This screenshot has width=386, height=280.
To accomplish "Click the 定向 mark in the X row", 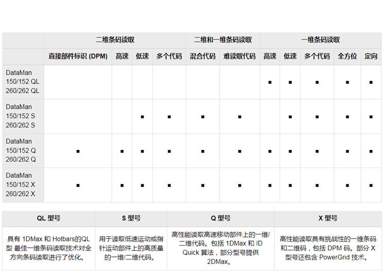I will [371, 185].
